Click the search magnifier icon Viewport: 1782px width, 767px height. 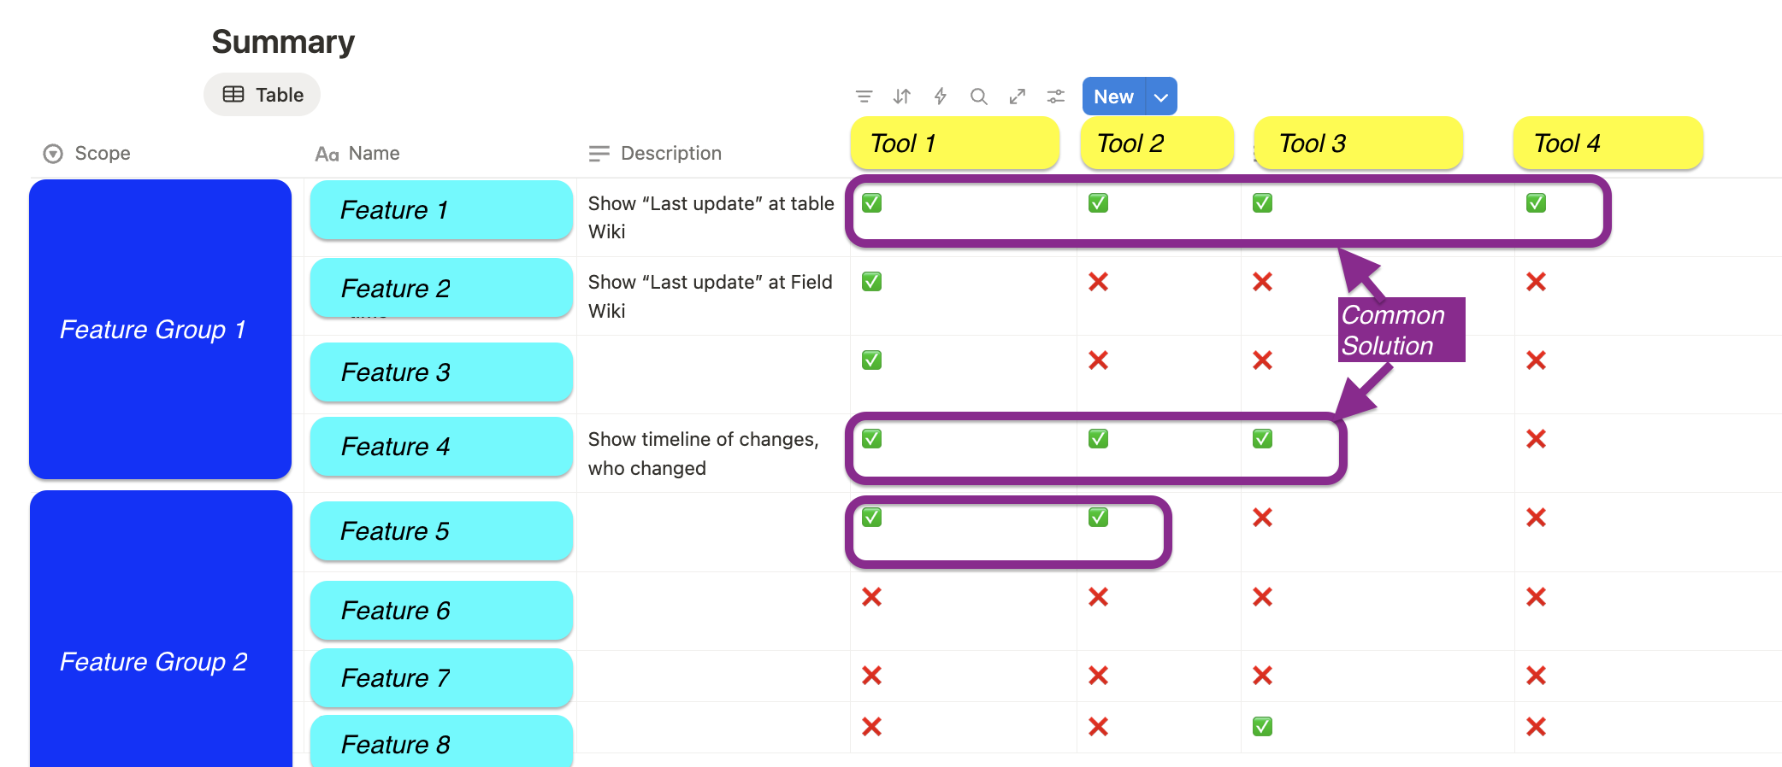click(979, 97)
